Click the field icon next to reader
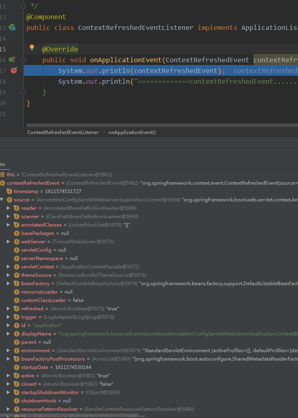 (16, 208)
